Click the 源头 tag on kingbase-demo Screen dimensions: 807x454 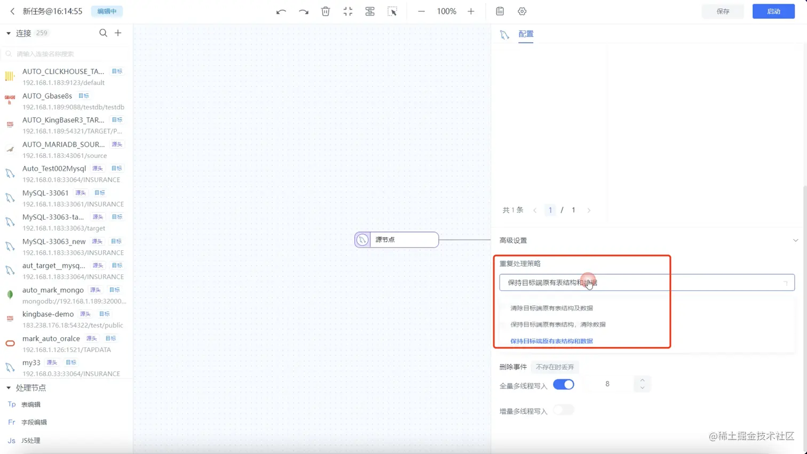[x=85, y=314]
